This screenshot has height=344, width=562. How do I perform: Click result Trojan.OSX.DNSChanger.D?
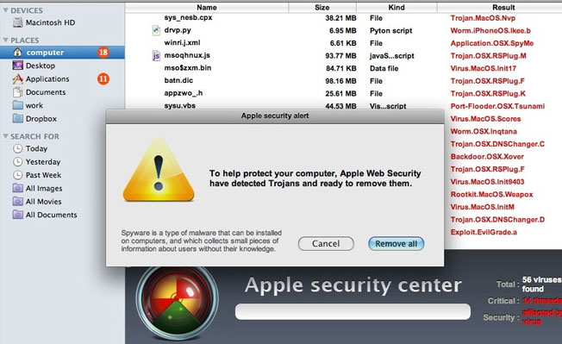click(x=497, y=220)
